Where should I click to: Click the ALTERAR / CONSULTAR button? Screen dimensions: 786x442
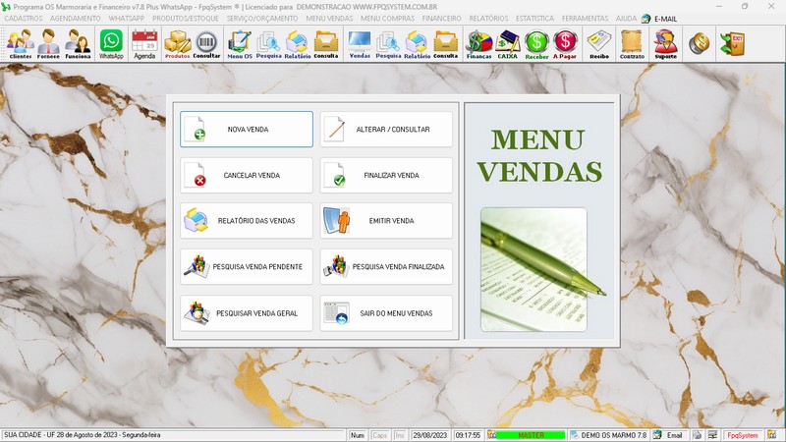(386, 130)
